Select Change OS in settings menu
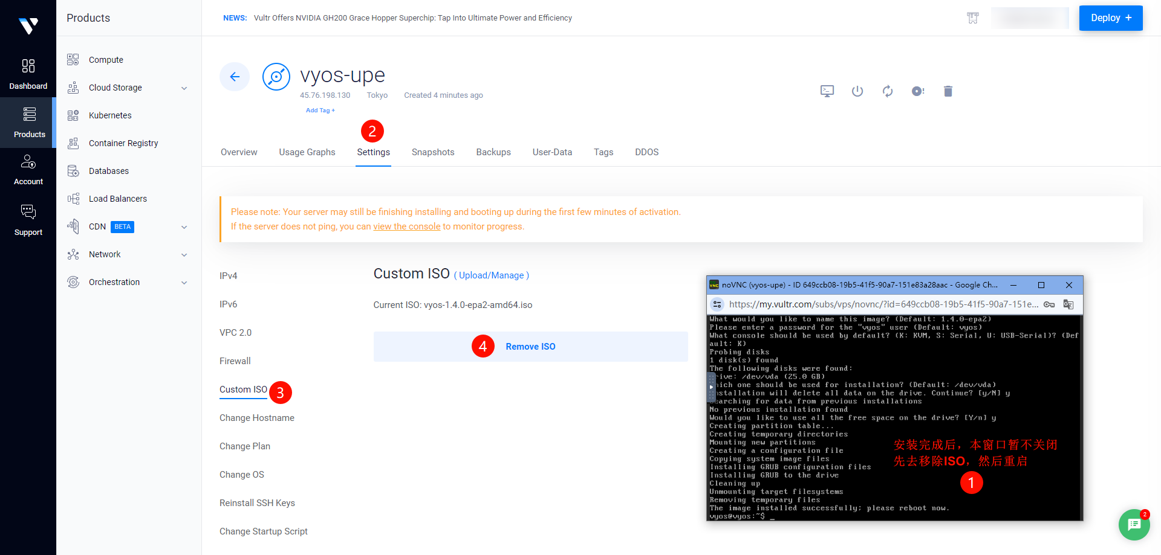The image size is (1161, 555). point(242,475)
